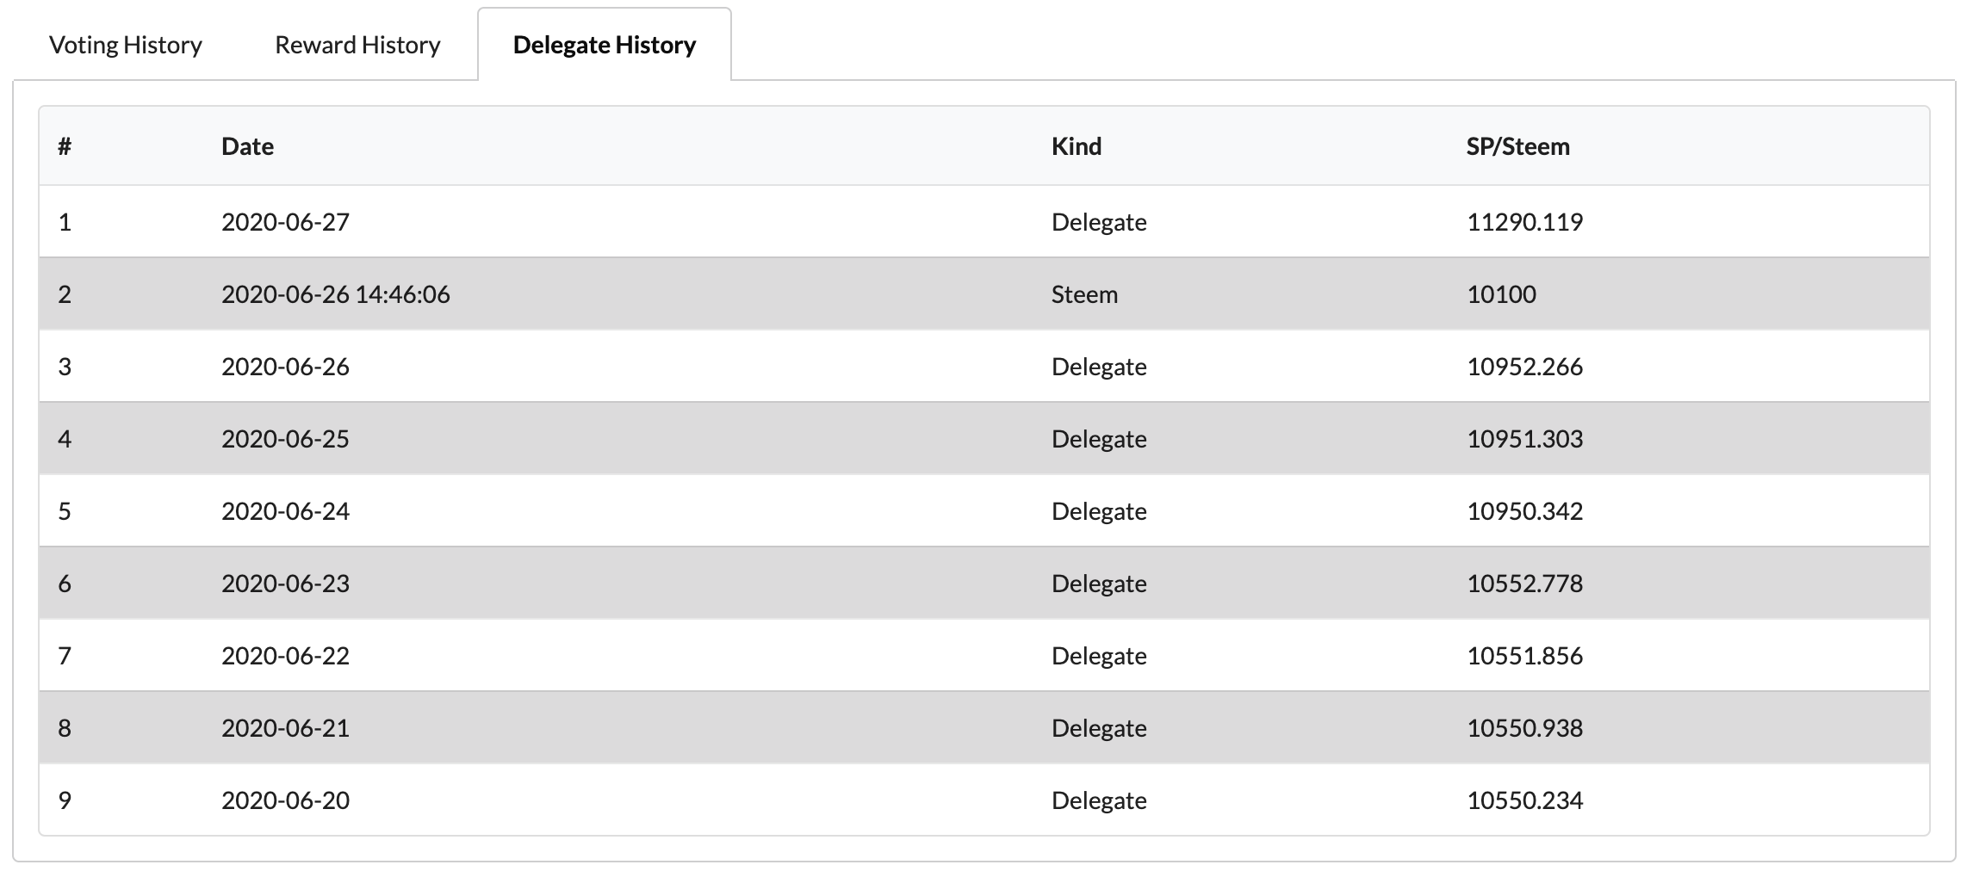This screenshot has width=1967, height=871.
Task: Click the Date column header
Action: [x=247, y=146]
